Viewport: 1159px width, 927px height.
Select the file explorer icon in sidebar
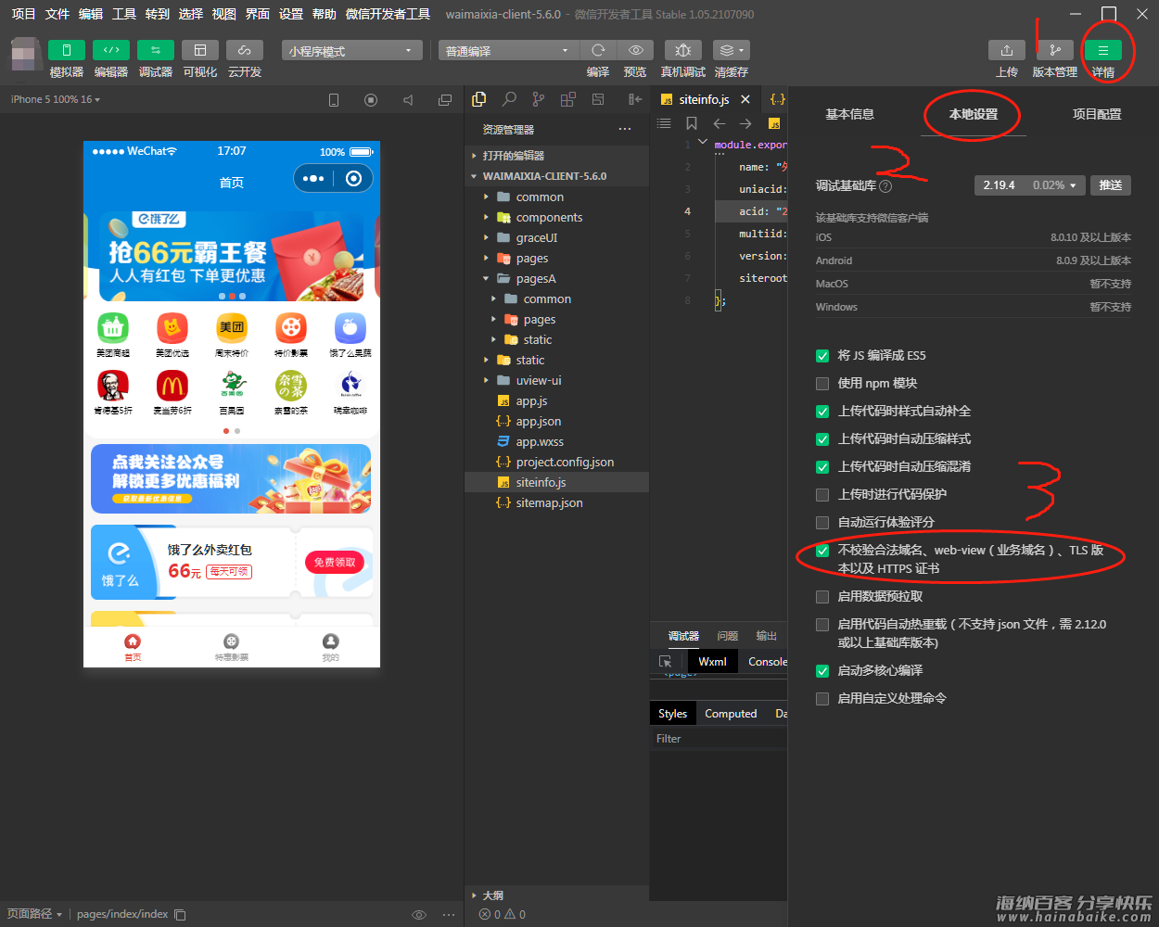(x=479, y=99)
